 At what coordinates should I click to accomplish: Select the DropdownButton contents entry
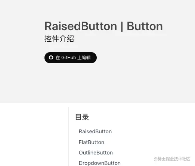click(x=100, y=163)
